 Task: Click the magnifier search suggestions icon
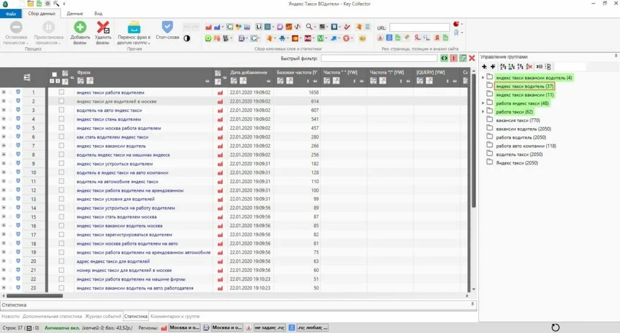[x=309, y=27]
